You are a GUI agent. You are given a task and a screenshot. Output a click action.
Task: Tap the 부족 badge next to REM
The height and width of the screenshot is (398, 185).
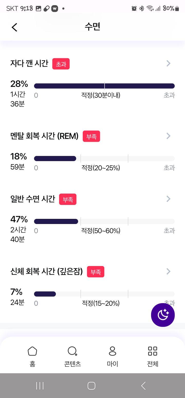coord(91,136)
